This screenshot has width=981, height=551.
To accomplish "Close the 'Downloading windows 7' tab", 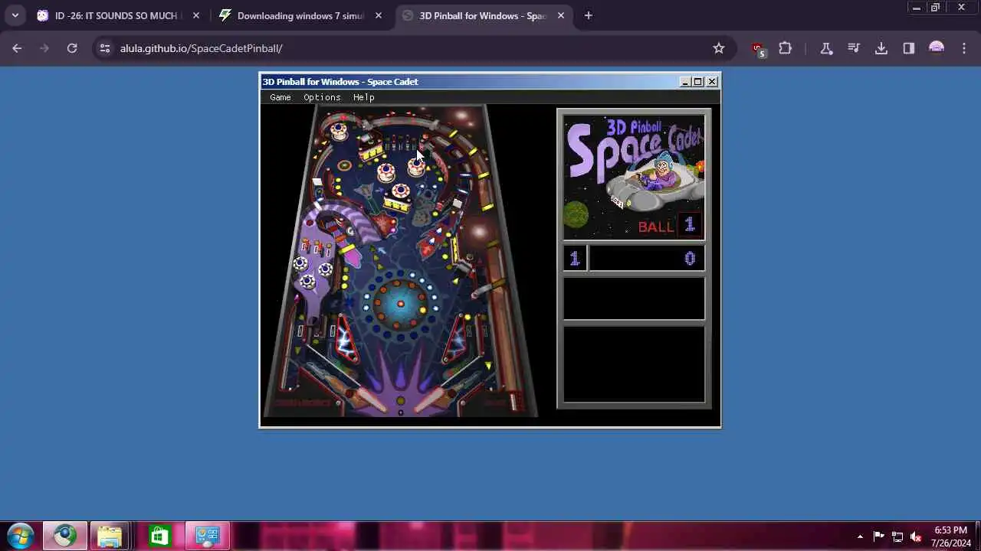I will (378, 15).
